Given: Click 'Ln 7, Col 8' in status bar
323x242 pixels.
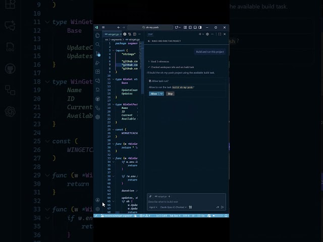Looking at the screenshot, I should pos(161,216).
